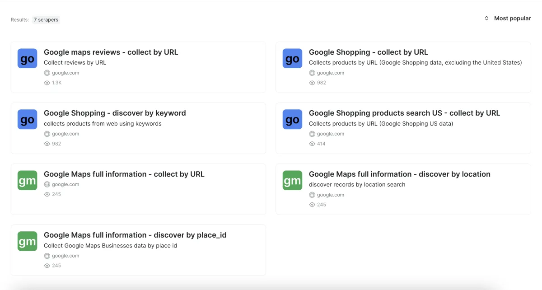Image resolution: width=542 pixels, height=290 pixels.
Task: Click the globe icon on Shopping products search US card
Action: (312, 134)
